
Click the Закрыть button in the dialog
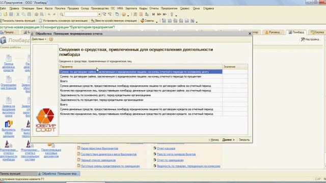(244, 140)
